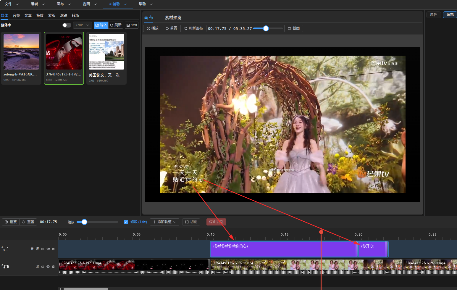Click the canvas 重置 button

(171, 28)
